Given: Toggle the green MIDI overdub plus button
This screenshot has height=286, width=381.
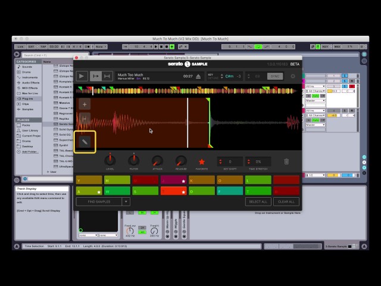Looking at the screenshot, I should tap(172, 46).
